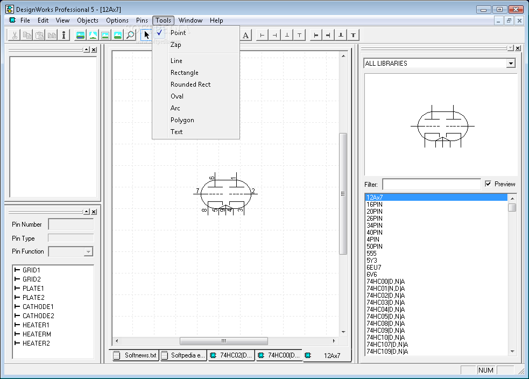This screenshot has width=529, height=379.
Task: Select the magnifying glass zoom tool
Action: click(130, 35)
